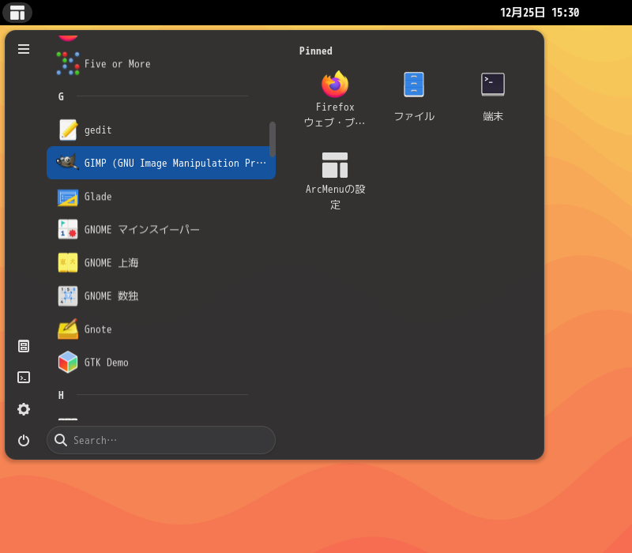This screenshot has width=632, height=553.
Task: Launch gedit via its notepad icon
Action: pyautogui.click(x=68, y=130)
